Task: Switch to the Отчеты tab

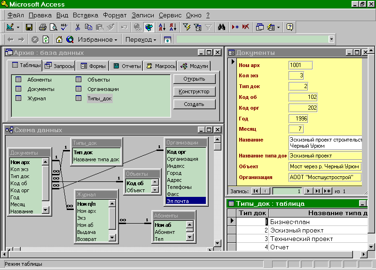Action: tap(127, 66)
